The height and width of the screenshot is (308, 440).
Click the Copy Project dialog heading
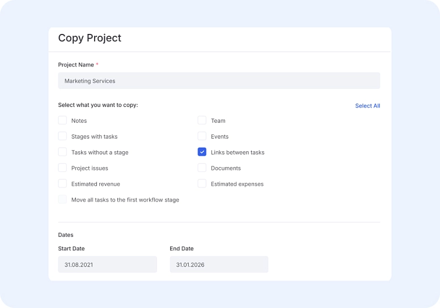(x=90, y=38)
